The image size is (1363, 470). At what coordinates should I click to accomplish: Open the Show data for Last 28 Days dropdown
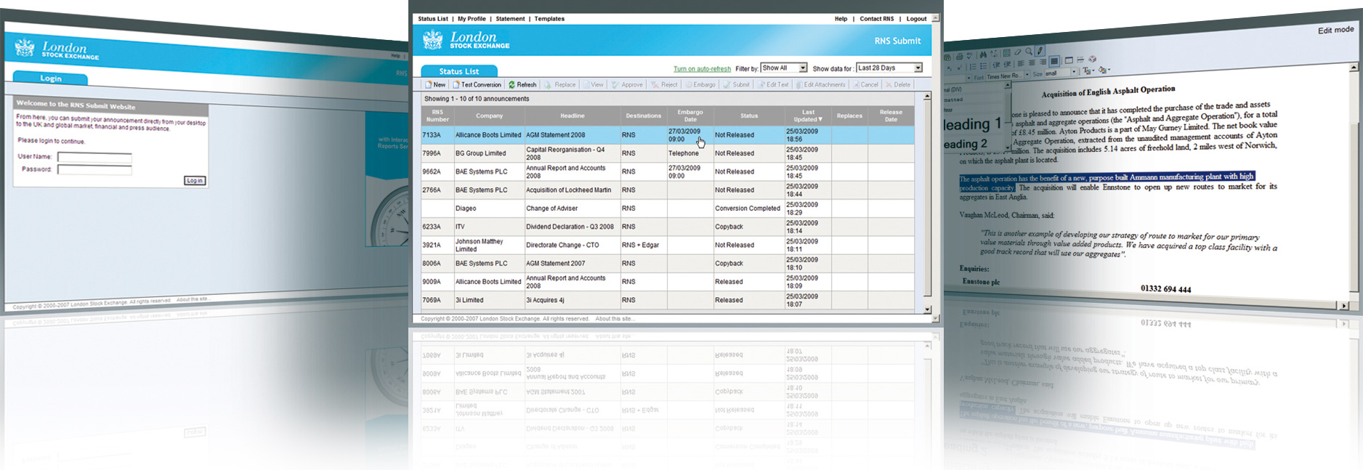coord(889,68)
